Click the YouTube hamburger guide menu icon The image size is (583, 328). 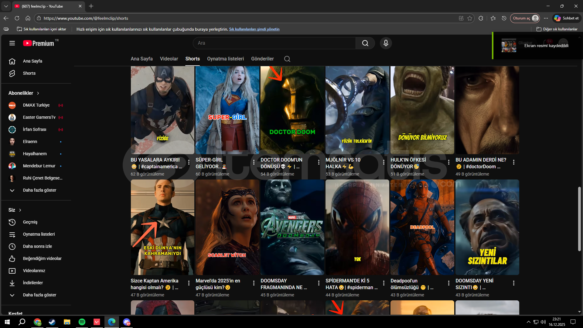(x=12, y=43)
